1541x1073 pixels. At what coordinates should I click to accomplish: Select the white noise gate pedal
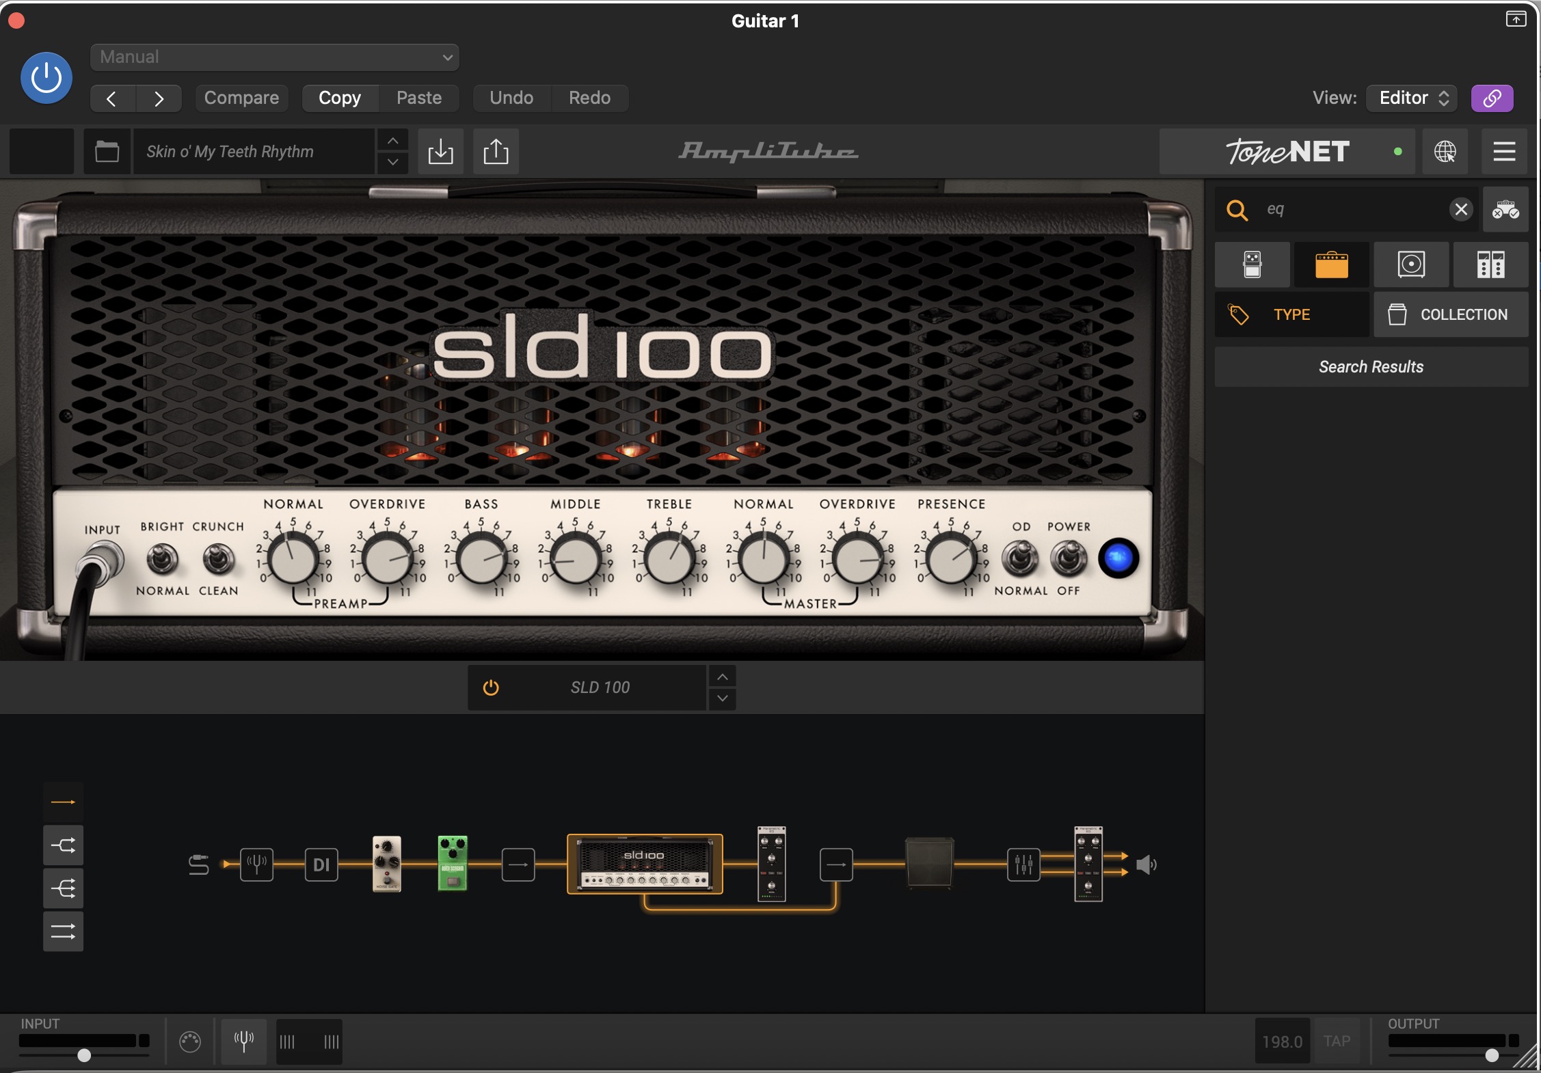[x=387, y=864]
